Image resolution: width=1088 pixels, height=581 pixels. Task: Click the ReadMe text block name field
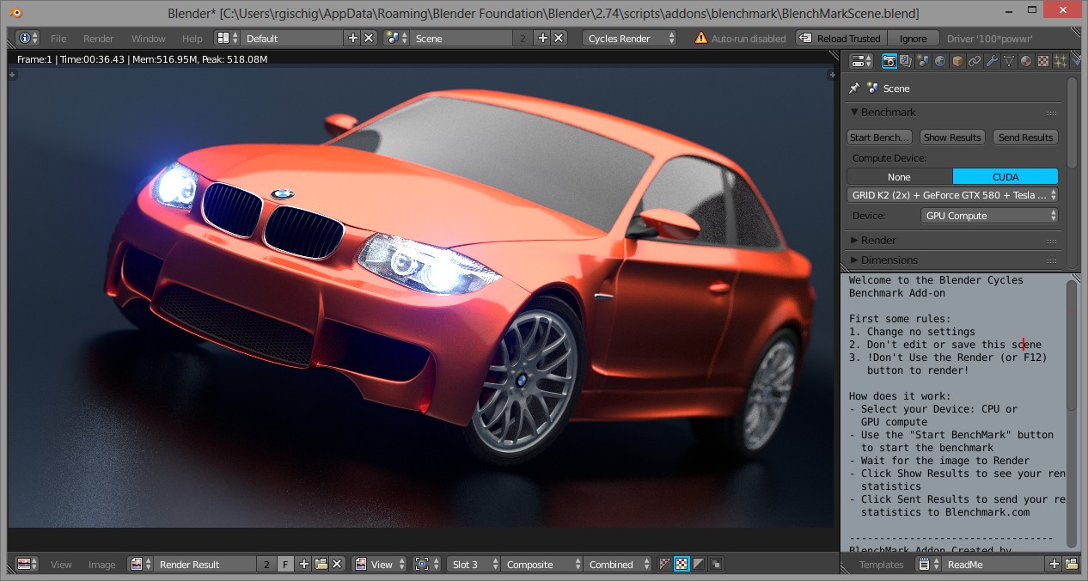pyautogui.click(x=993, y=565)
